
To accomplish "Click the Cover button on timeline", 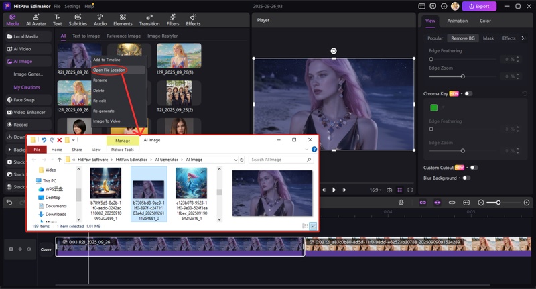I will pyautogui.click(x=46, y=249).
